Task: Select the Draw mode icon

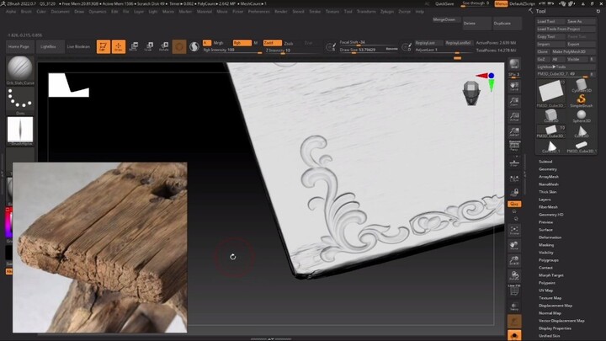Action: [119, 46]
